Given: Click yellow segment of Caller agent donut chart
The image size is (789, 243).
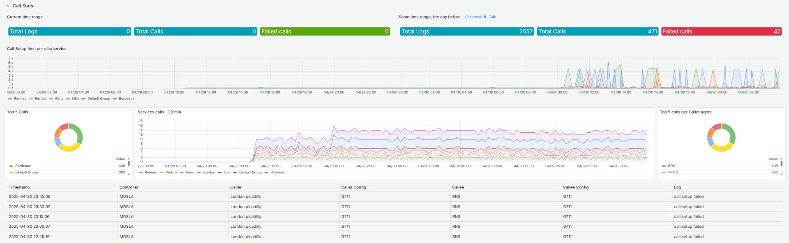Looking at the screenshot, I should click(x=722, y=148).
